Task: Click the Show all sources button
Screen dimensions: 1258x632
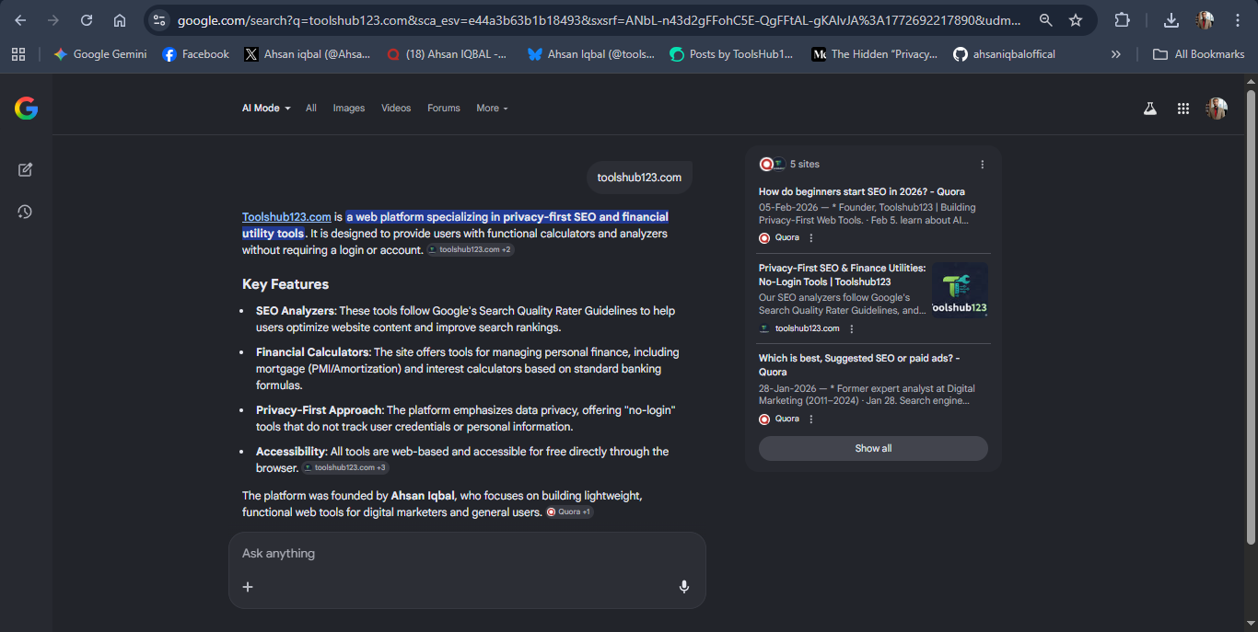Action: [x=873, y=448]
